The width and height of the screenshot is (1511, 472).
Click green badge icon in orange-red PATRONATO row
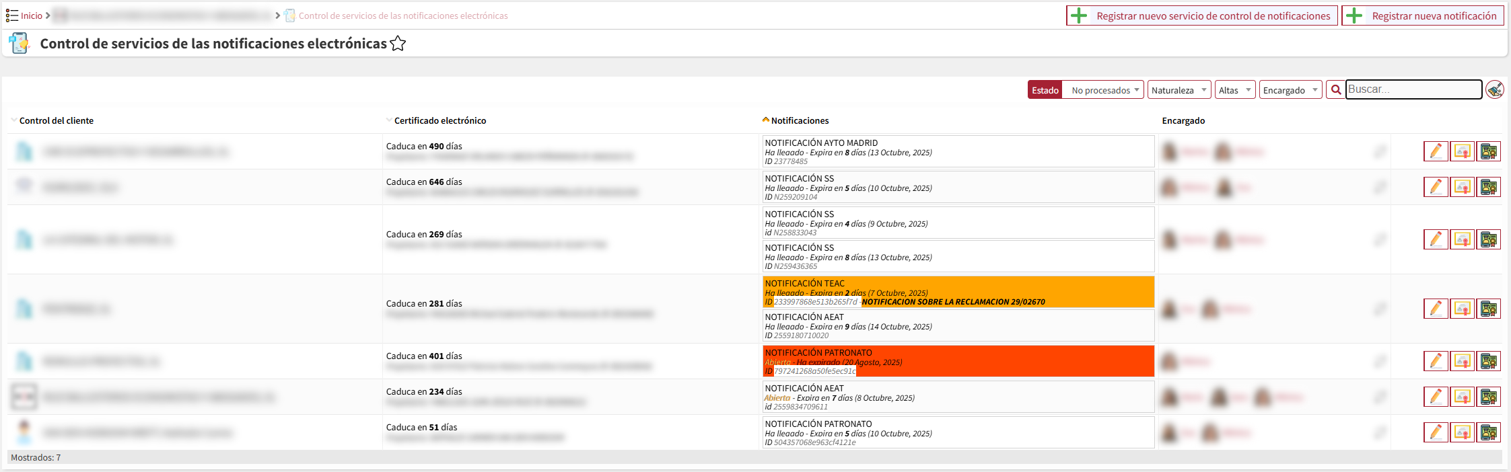pos(1489,362)
